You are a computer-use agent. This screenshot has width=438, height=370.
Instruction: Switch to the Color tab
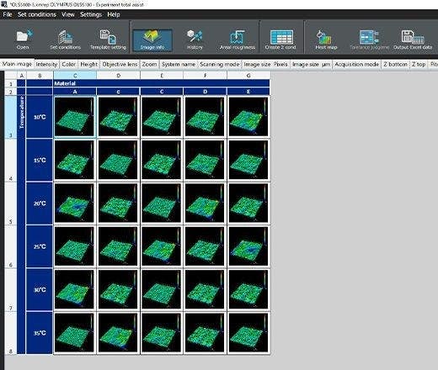click(69, 64)
